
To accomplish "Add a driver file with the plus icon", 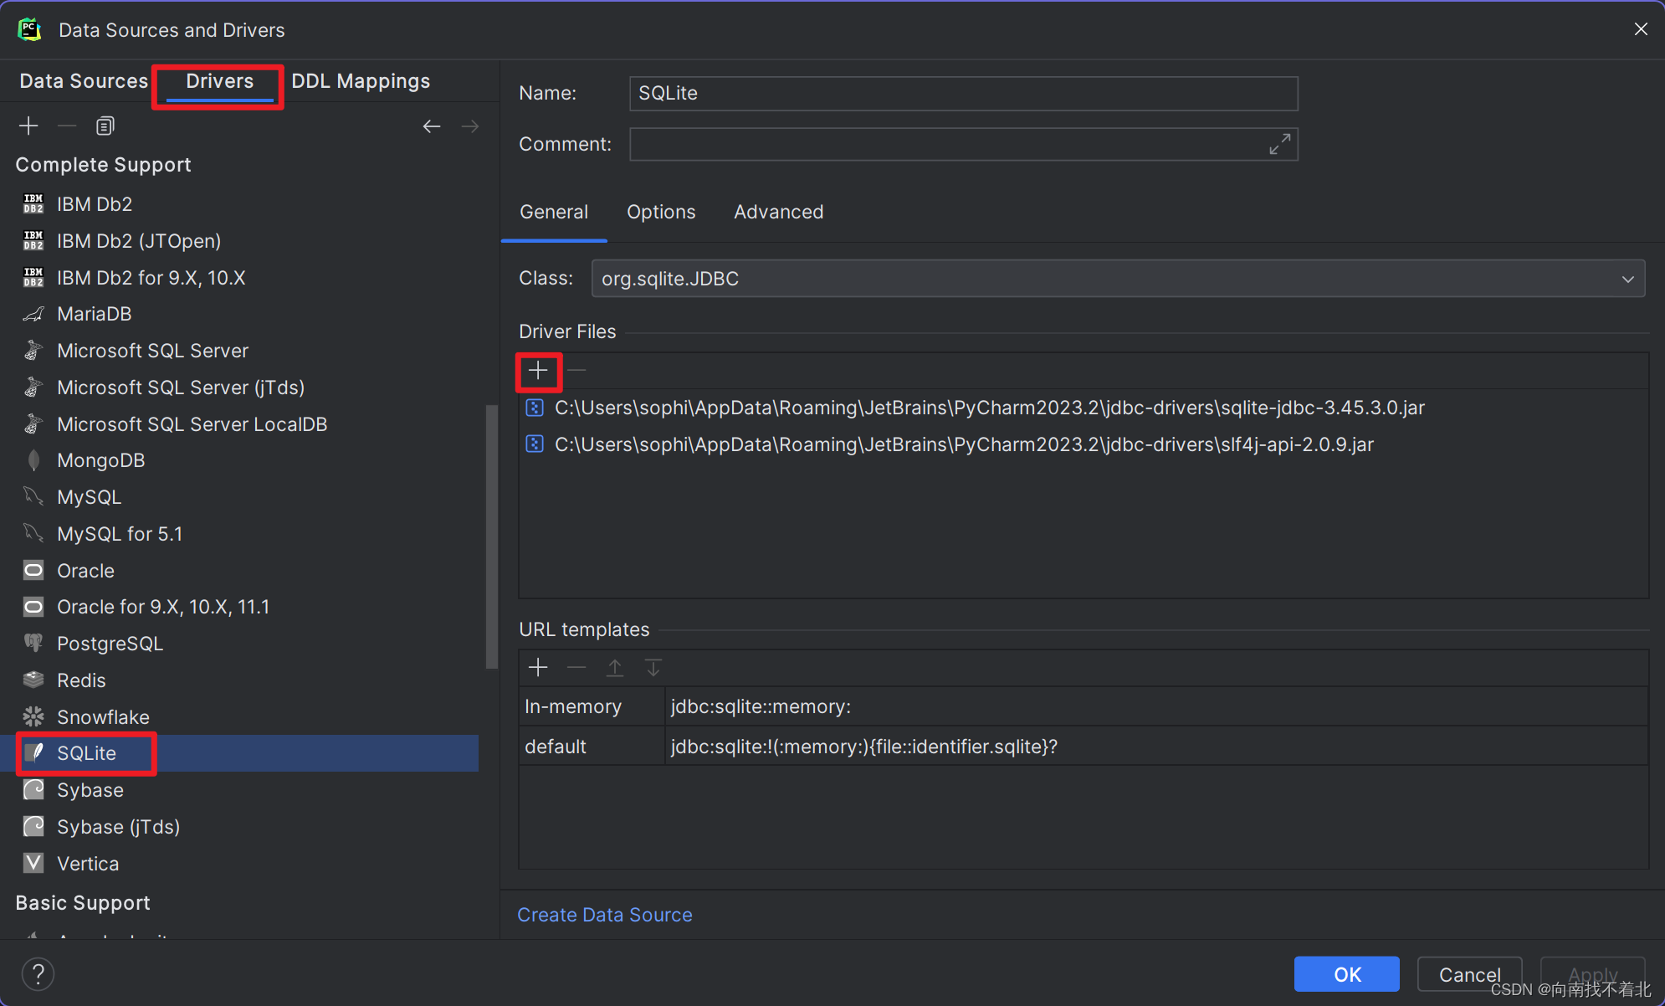I will coord(538,370).
